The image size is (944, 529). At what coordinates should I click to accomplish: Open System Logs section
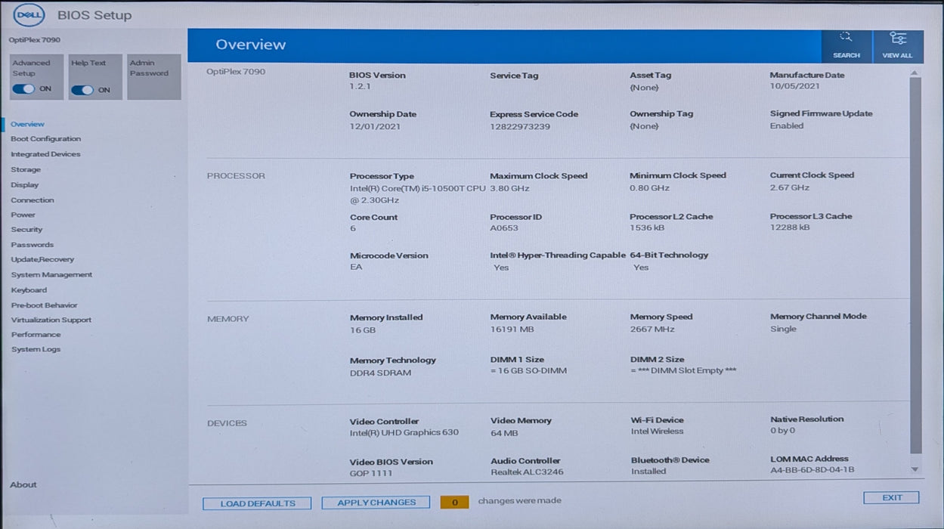tap(36, 349)
